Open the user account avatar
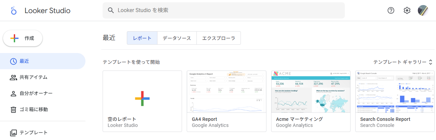 [423, 10]
